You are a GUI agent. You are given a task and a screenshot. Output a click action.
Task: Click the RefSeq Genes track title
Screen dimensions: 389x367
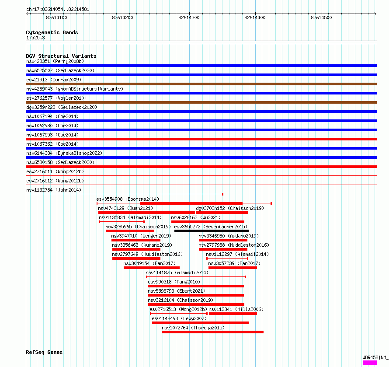pos(44,352)
